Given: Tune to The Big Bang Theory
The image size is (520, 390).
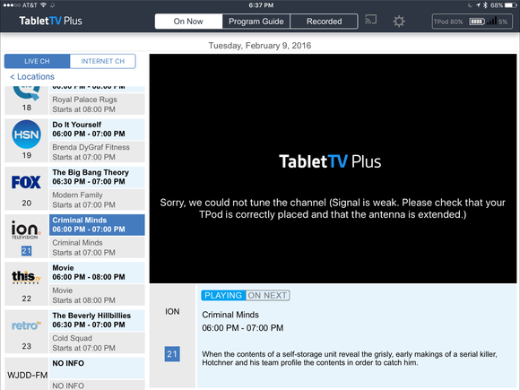Looking at the screenshot, I should click(x=97, y=178).
